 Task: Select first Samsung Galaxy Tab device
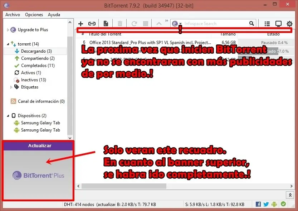click(40, 123)
